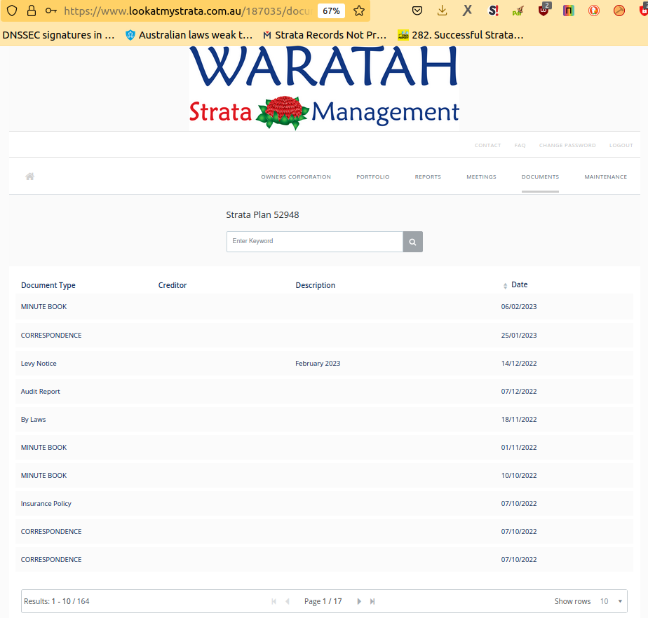The width and height of the screenshot is (648, 618).
Task: Open MINUTE BOOK dated 06/02/2023
Action: tap(324, 307)
